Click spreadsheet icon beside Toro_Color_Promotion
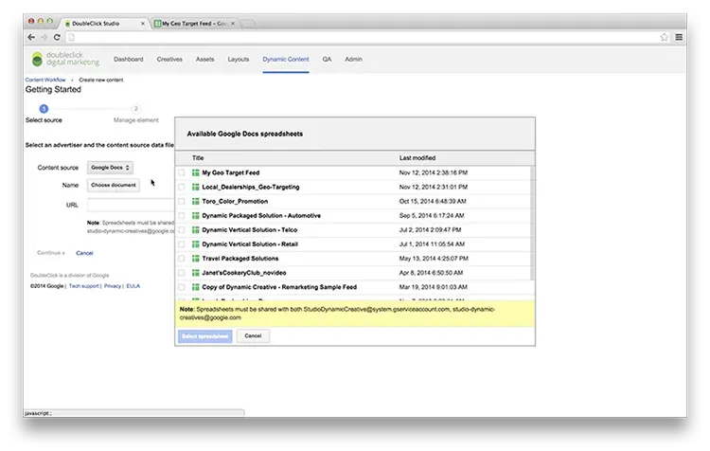This screenshot has height=451, width=710. [196, 202]
